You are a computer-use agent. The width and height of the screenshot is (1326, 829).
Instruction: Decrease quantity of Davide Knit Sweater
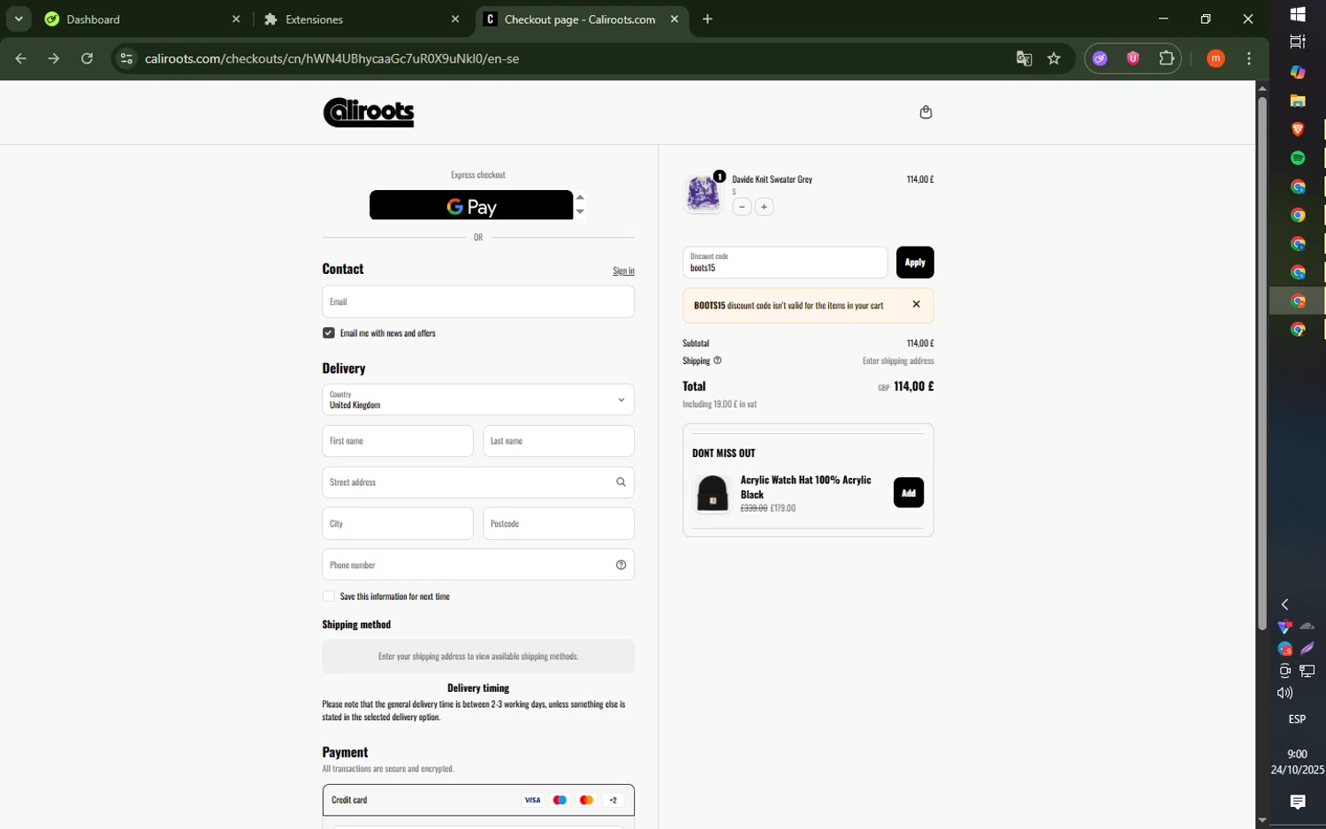743,207
